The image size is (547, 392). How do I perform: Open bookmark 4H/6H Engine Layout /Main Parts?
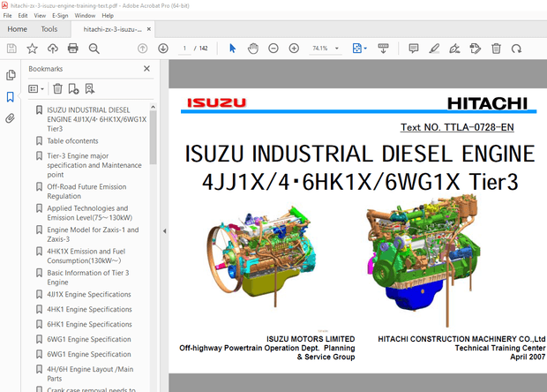click(90, 373)
